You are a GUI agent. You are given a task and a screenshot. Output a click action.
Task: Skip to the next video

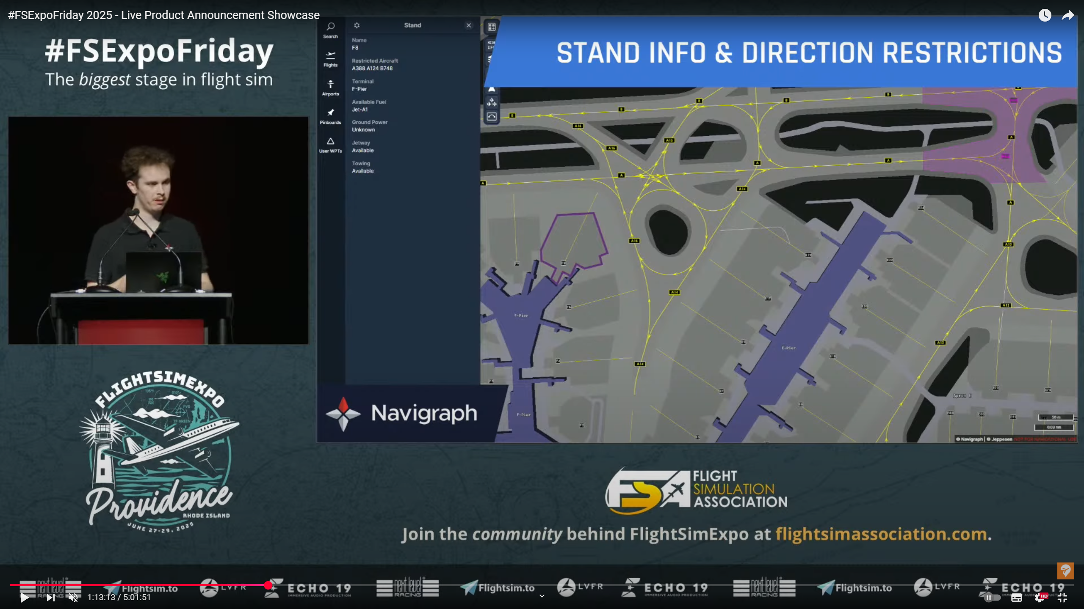coord(50,597)
